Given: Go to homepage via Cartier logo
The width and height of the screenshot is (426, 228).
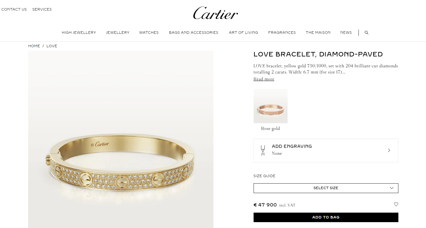Looking at the screenshot, I should pos(215,13).
